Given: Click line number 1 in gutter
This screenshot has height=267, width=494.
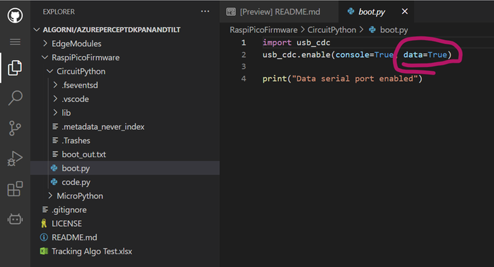Looking at the screenshot, I should click(244, 42).
